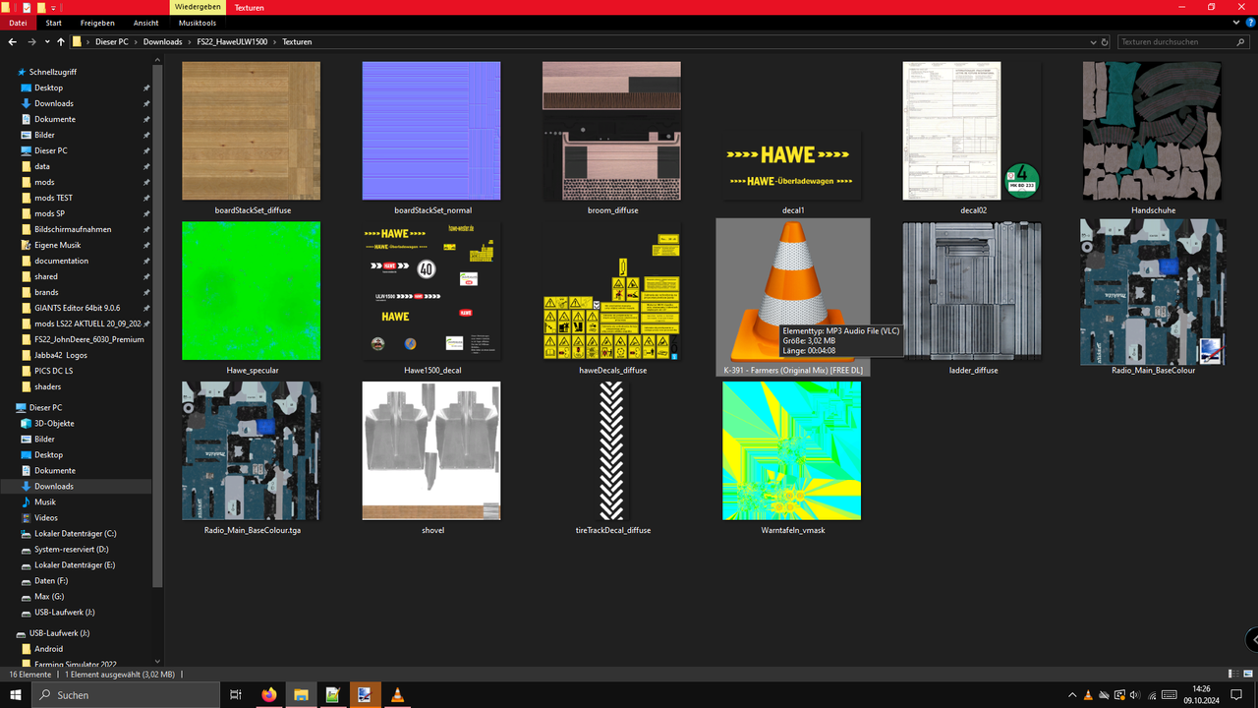Click the refresh icon next to the address bar
The width and height of the screenshot is (1258, 708).
[x=1105, y=42]
